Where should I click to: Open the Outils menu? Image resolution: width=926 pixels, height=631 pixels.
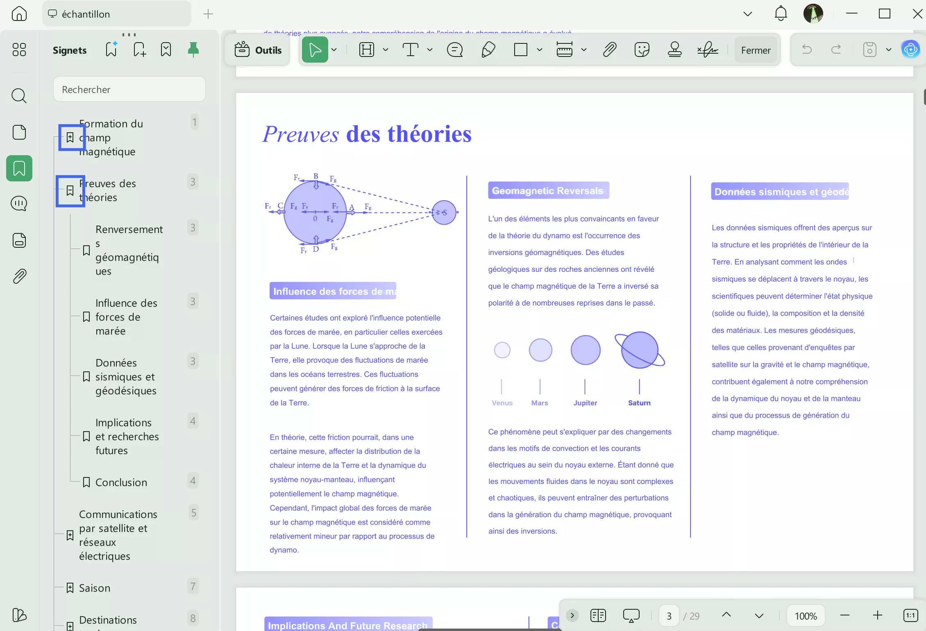(258, 50)
